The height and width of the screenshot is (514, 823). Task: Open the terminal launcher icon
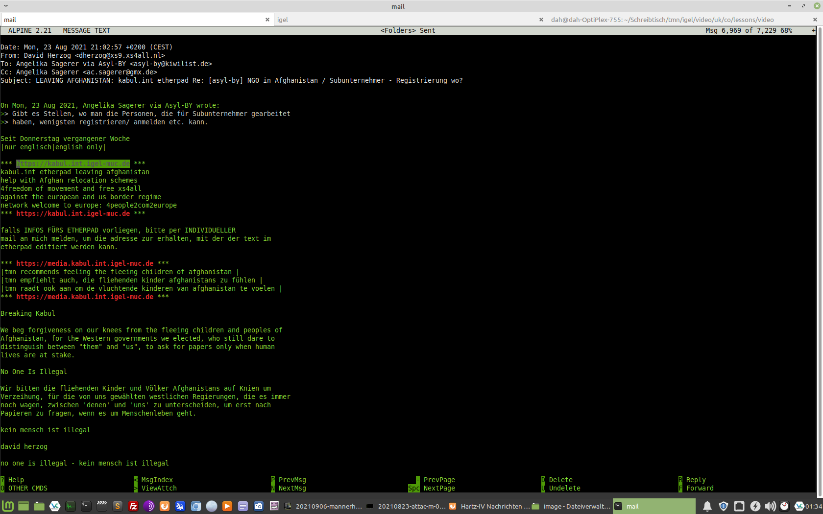(86, 506)
